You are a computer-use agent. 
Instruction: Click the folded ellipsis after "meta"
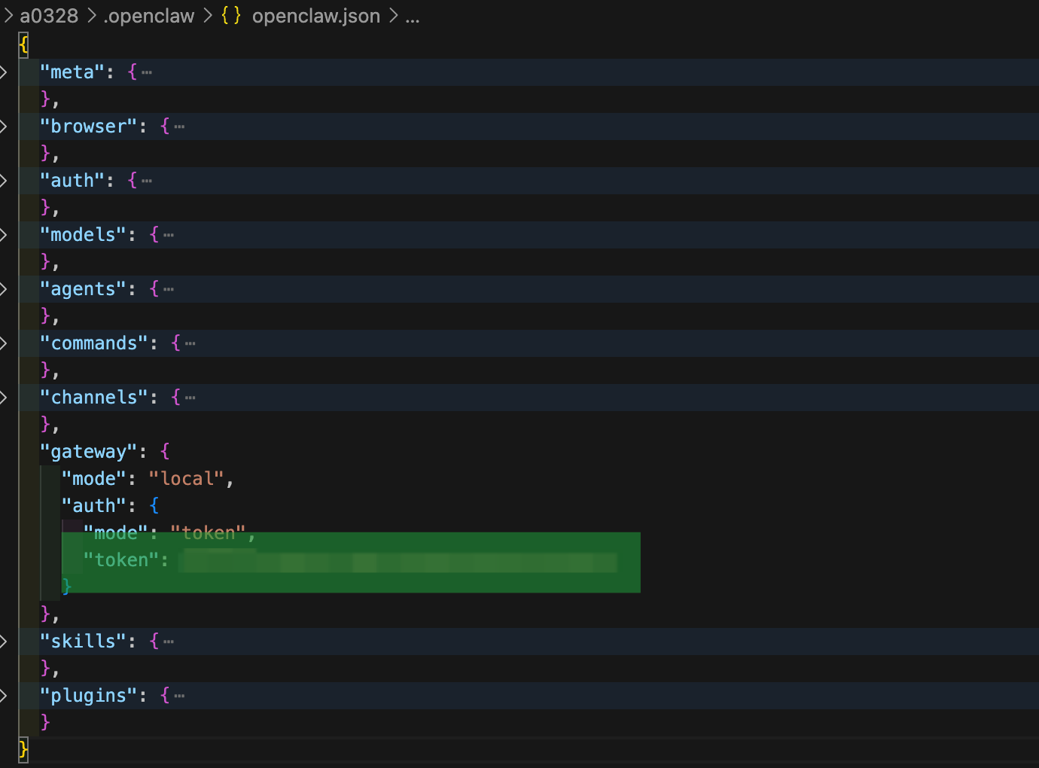[x=147, y=73]
